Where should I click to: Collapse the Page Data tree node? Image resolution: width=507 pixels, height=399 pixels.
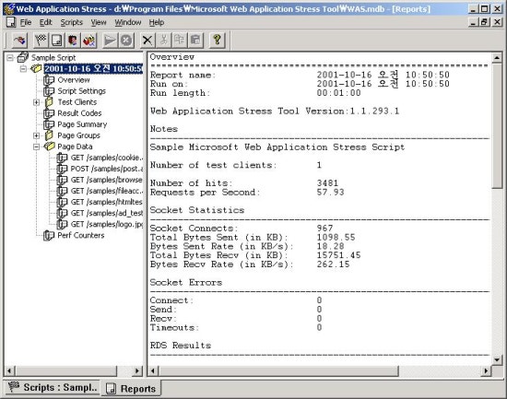(37, 147)
